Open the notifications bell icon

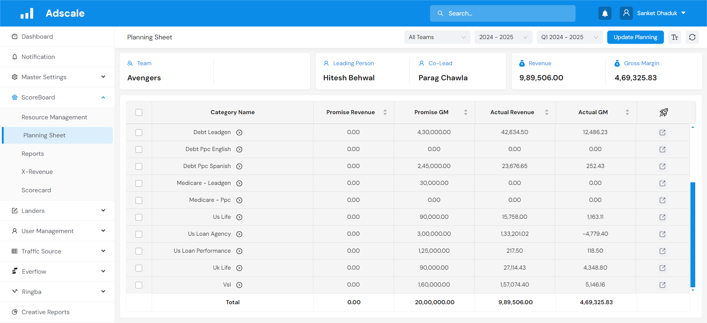click(x=605, y=13)
